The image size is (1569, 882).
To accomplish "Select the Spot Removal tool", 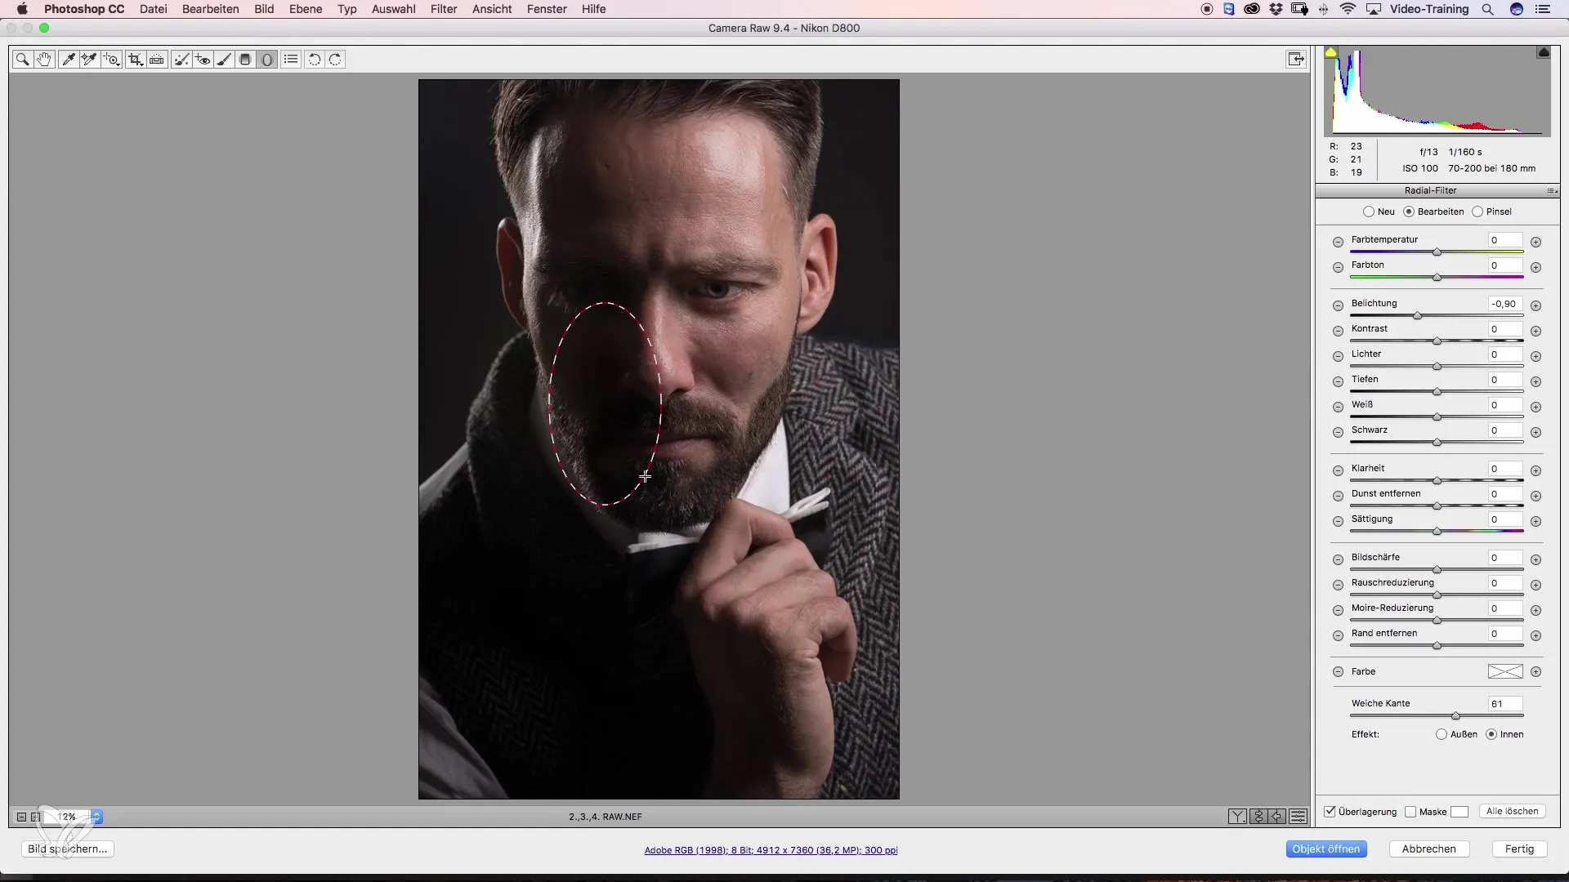I will pos(181,60).
